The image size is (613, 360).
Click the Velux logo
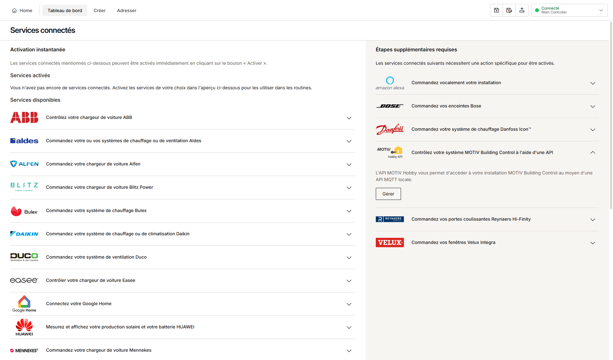point(390,242)
